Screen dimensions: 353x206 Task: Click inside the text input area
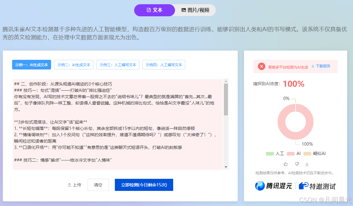point(118,124)
